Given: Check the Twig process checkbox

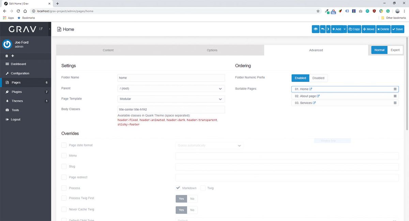Looking at the screenshot, I should [x=203, y=188].
